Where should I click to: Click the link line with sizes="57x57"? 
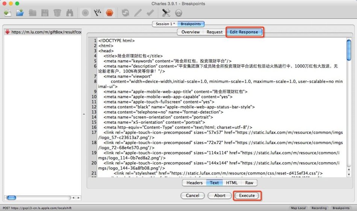point(220,135)
